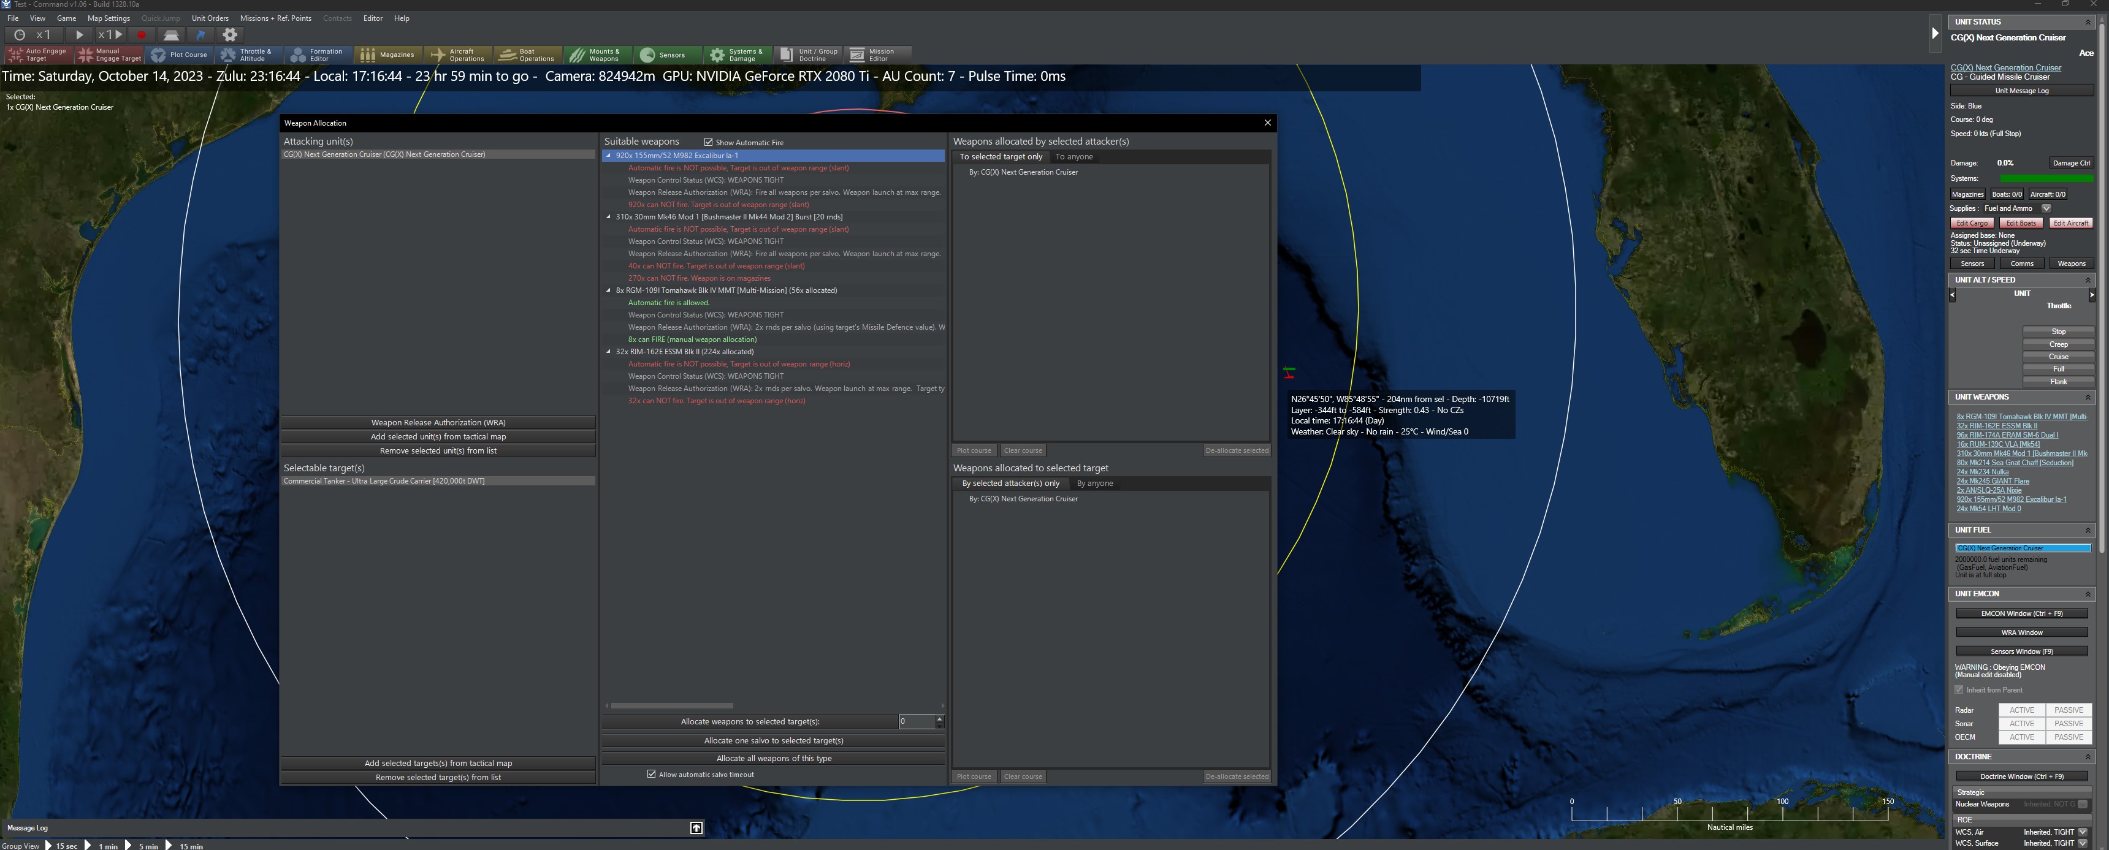Viewport: 2109px width, 850px height.
Task: Click Allocate one salvo to selected target(s)
Action: click(x=773, y=740)
